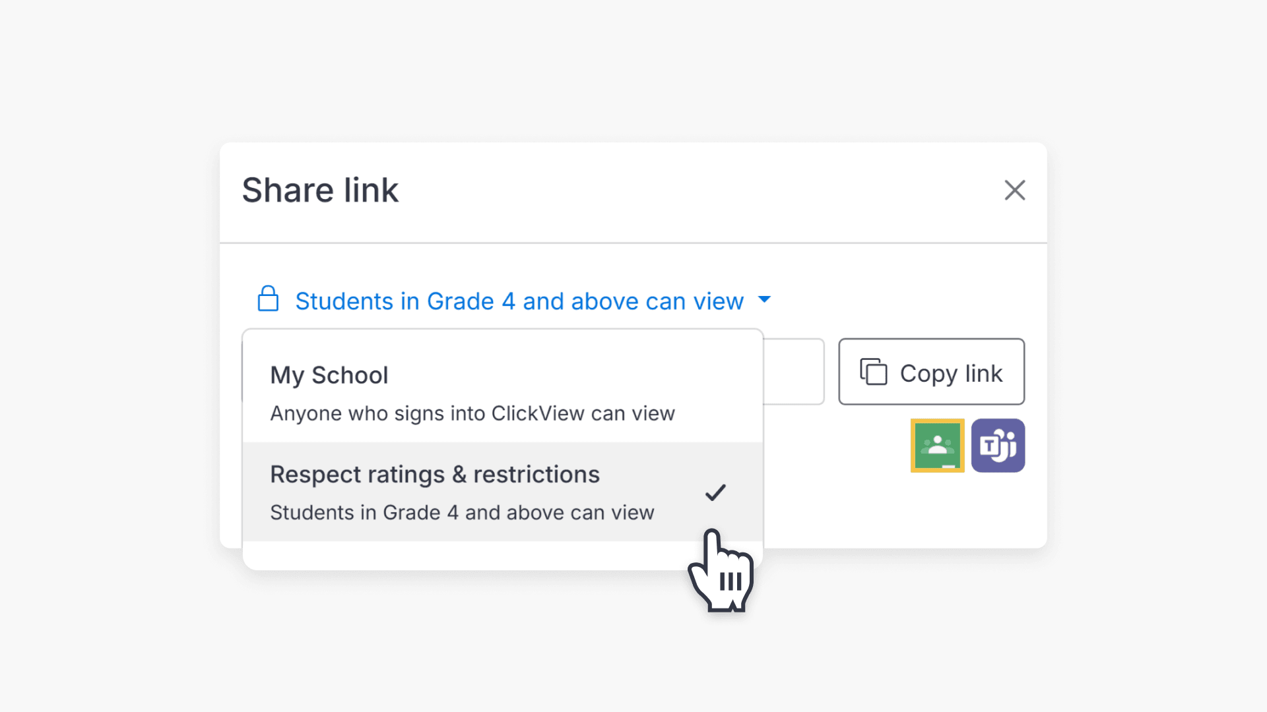The image size is (1267, 712).
Task: Dismiss the dialog via the X icon
Action: pyautogui.click(x=1014, y=191)
